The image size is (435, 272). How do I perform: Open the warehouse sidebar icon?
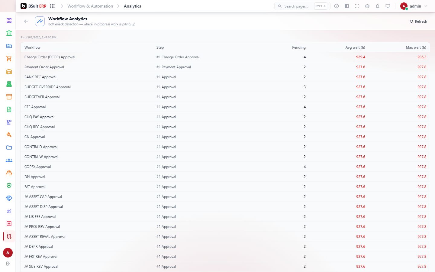point(9,71)
